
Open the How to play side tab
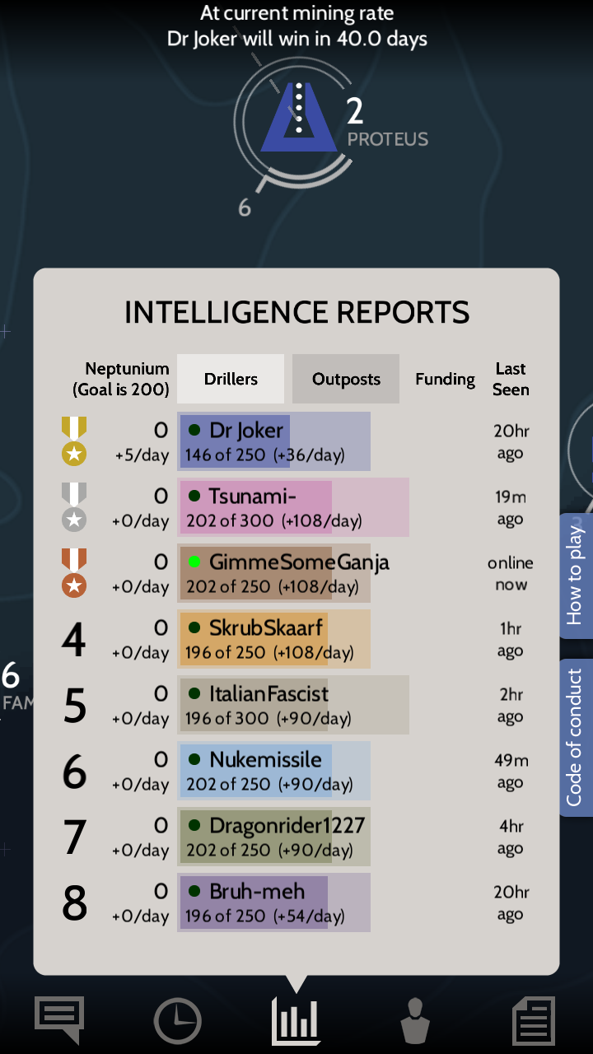click(575, 576)
